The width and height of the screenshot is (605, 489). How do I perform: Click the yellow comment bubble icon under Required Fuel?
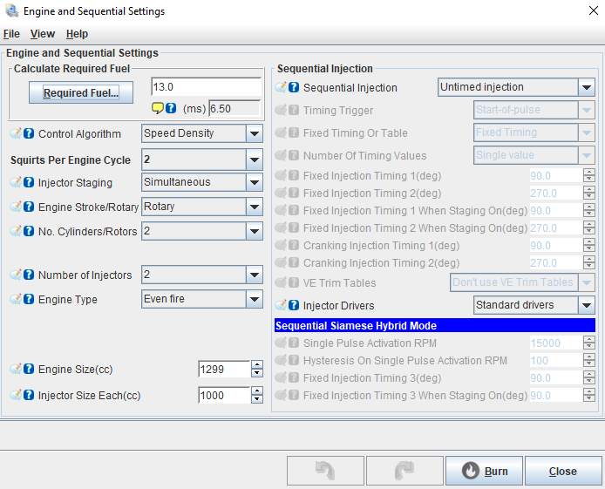tap(158, 108)
